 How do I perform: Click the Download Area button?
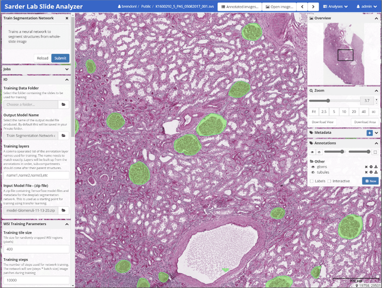(x=365, y=122)
